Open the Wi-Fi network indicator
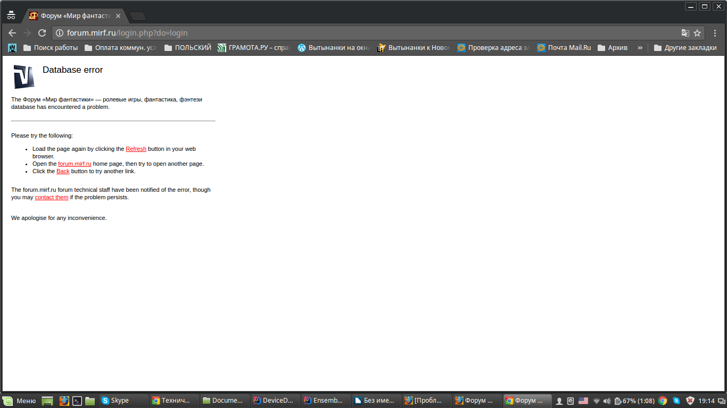The height and width of the screenshot is (408, 727). 596,401
